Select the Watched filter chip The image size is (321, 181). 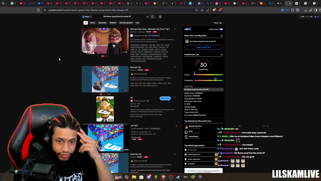[x=113, y=23]
